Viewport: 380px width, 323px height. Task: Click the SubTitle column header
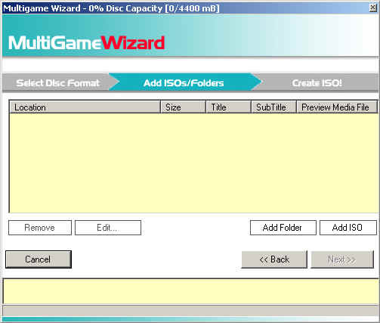(x=273, y=107)
